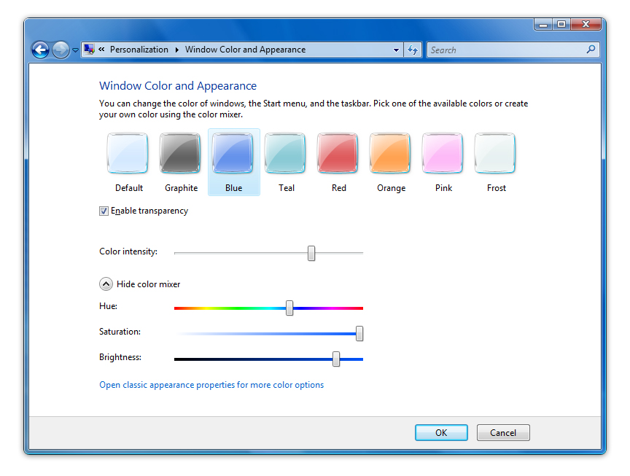Collapse the Hide color mixer expander
This screenshot has height=476, width=630.
tap(106, 284)
